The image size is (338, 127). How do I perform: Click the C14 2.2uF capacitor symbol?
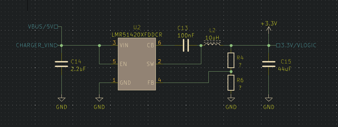pos(61,64)
